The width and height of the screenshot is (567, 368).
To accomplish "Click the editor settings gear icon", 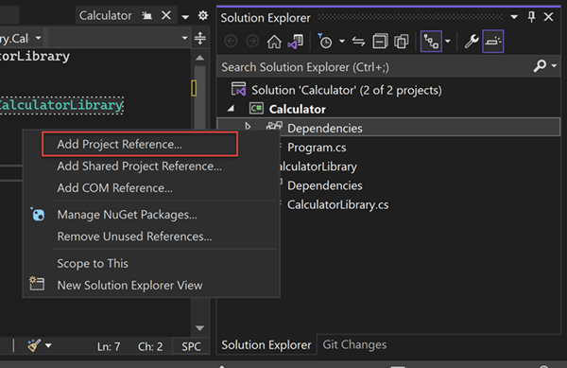I will 203,15.
